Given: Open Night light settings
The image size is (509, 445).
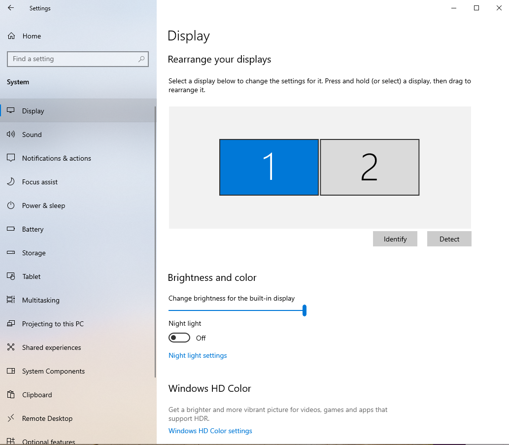Looking at the screenshot, I should pos(198,355).
